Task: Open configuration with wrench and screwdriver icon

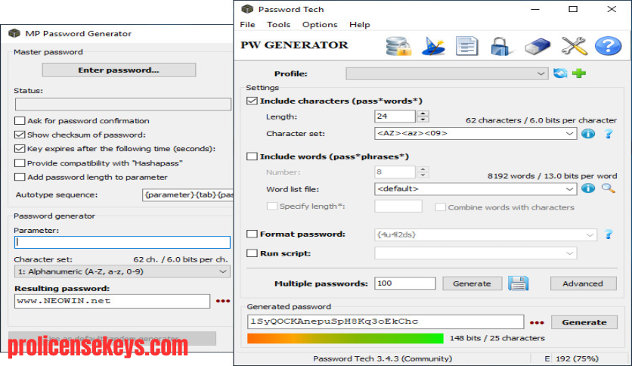Action: (x=574, y=46)
